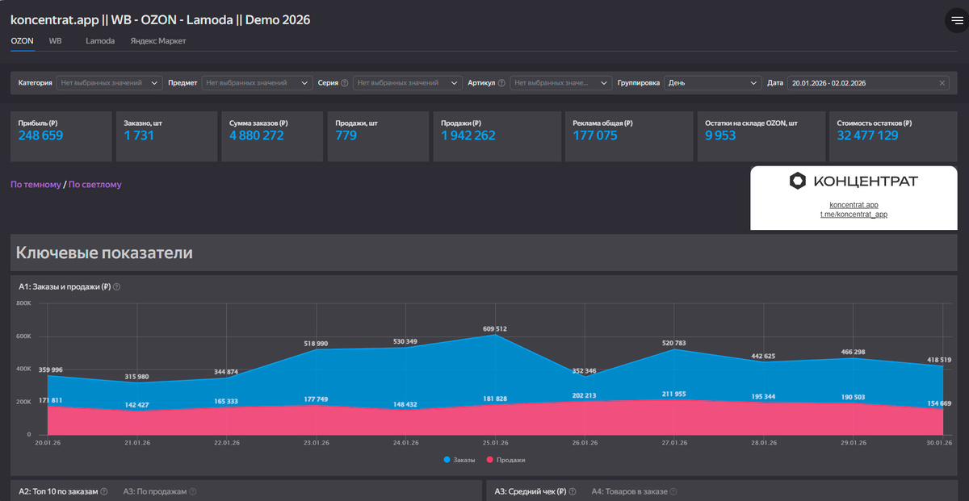Open the Артикул dropdown
The width and height of the screenshot is (969, 501).
[x=561, y=83]
